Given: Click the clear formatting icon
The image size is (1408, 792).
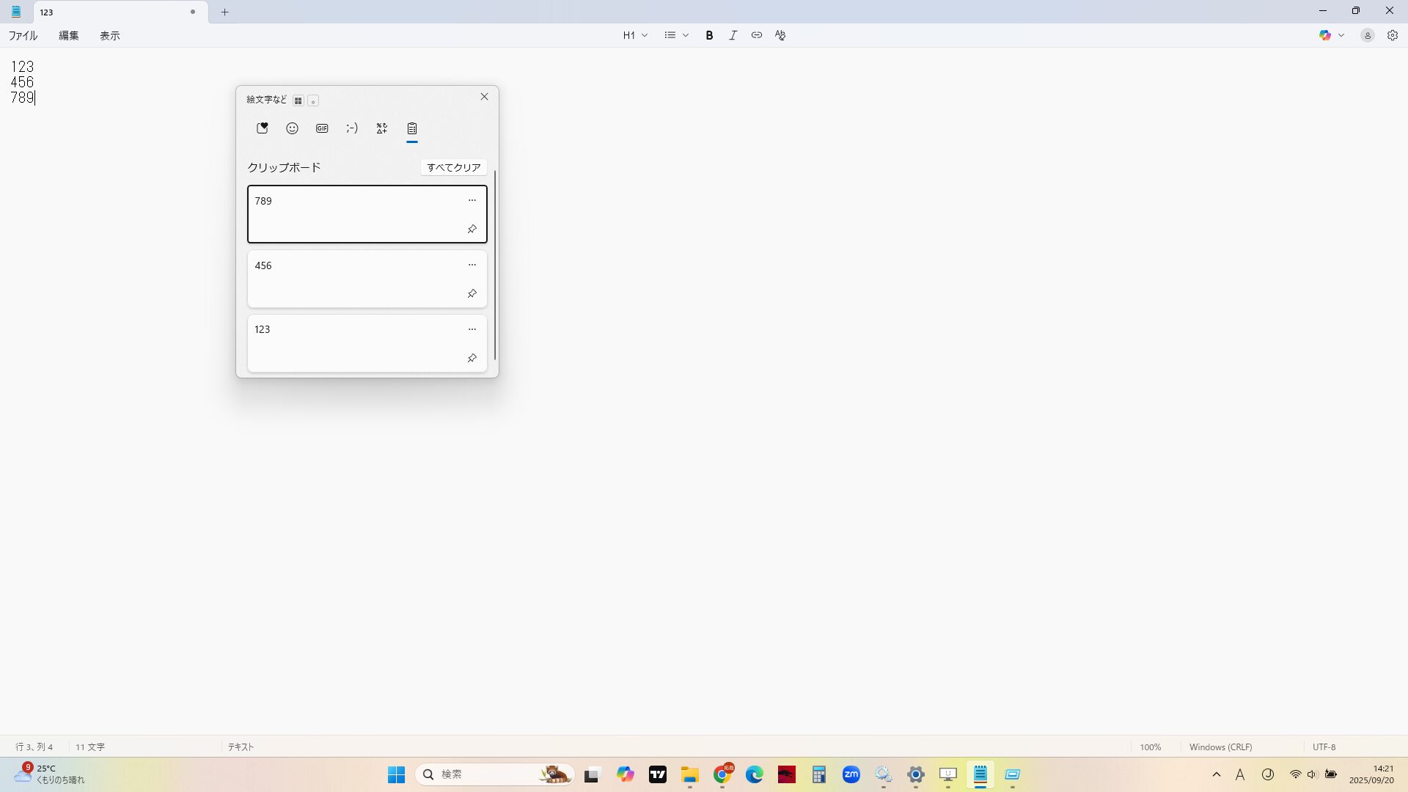Looking at the screenshot, I should (780, 35).
